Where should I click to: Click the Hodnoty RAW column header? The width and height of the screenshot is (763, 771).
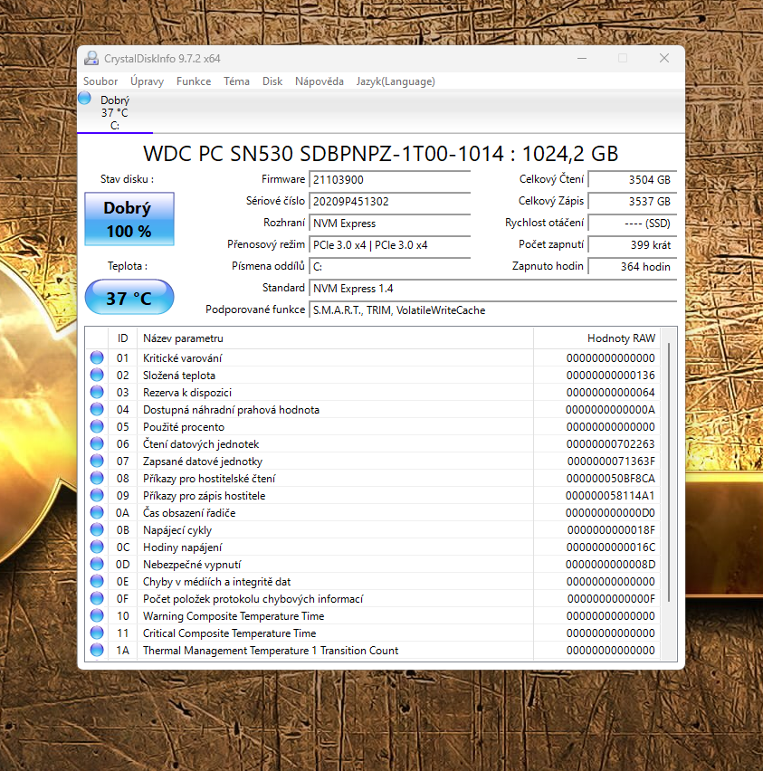coord(597,338)
